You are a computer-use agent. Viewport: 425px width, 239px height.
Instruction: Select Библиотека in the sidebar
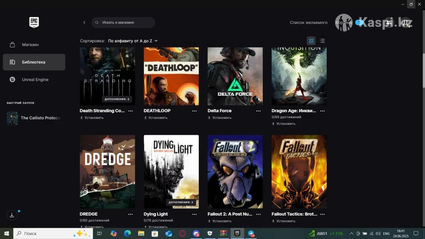34,62
